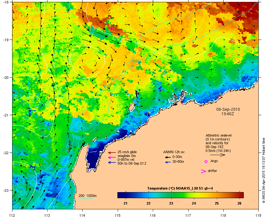
Task: Click the '0-997m vel' label
Action: 126,160
